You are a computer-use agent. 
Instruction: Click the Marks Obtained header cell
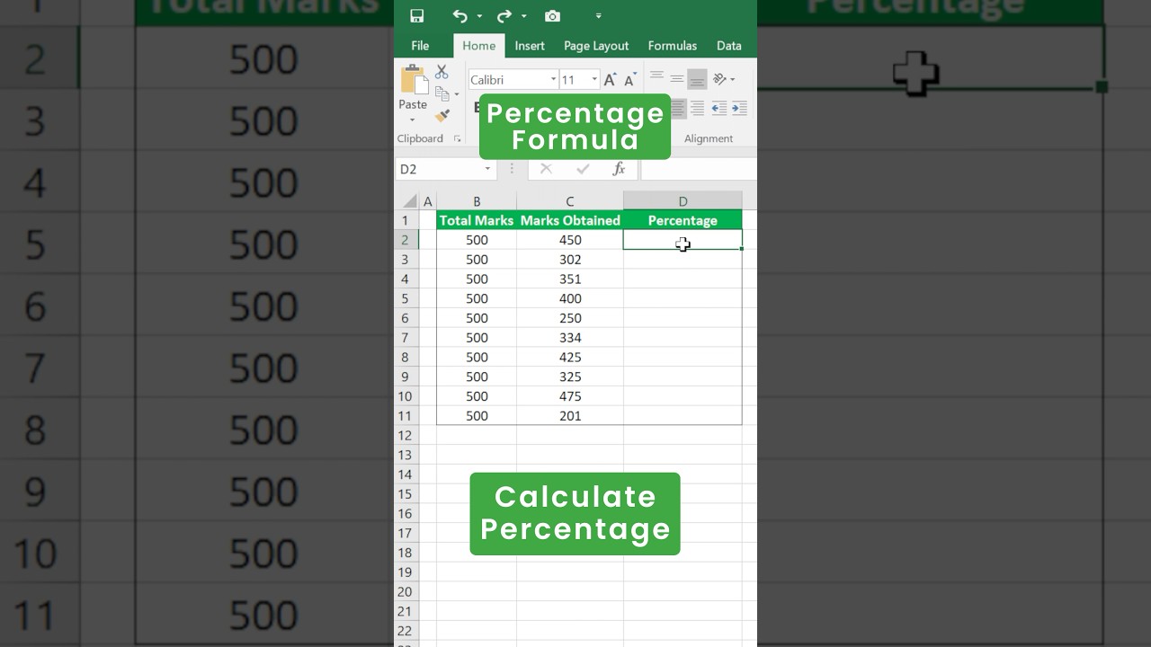click(x=570, y=220)
